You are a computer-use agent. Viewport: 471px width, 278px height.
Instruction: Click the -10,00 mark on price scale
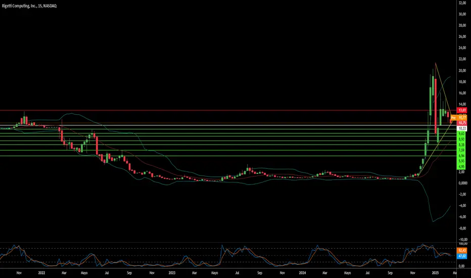click(461, 240)
